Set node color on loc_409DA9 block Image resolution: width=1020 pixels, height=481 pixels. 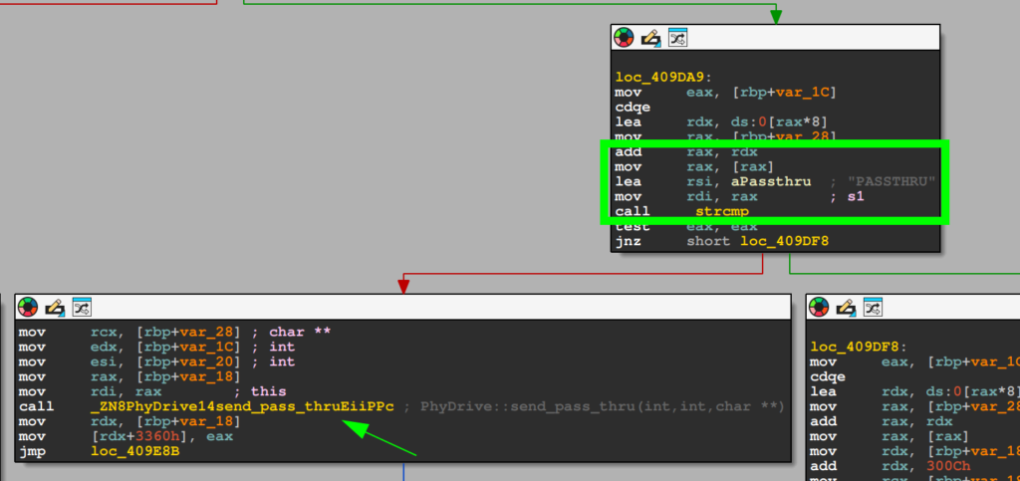(x=624, y=39)
